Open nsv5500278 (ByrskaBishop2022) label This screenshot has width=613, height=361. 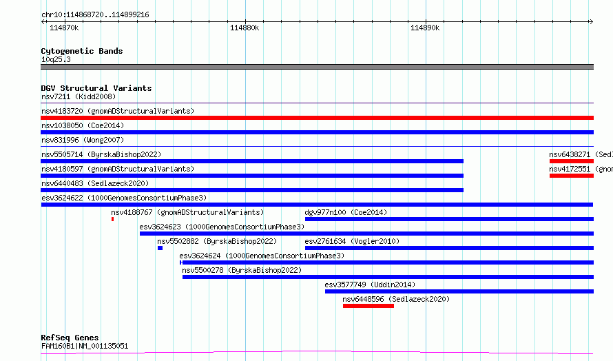[x=242, y=270]
